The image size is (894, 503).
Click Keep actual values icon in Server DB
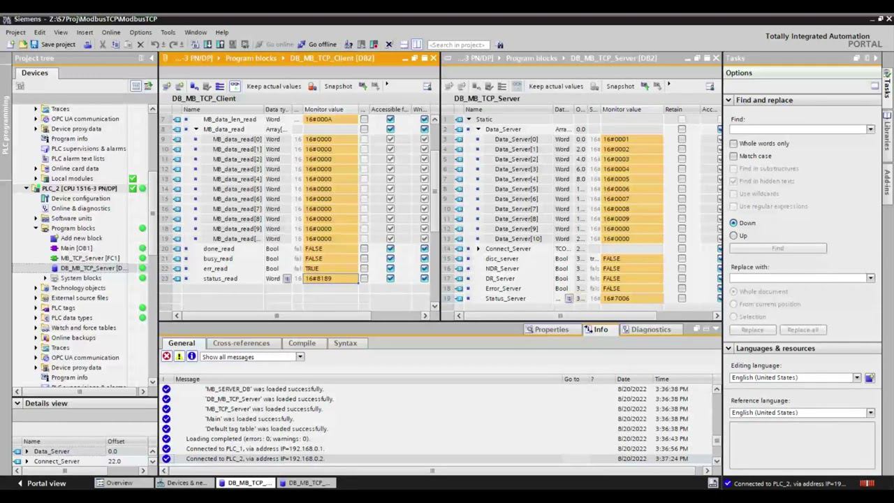pos(516,86)
